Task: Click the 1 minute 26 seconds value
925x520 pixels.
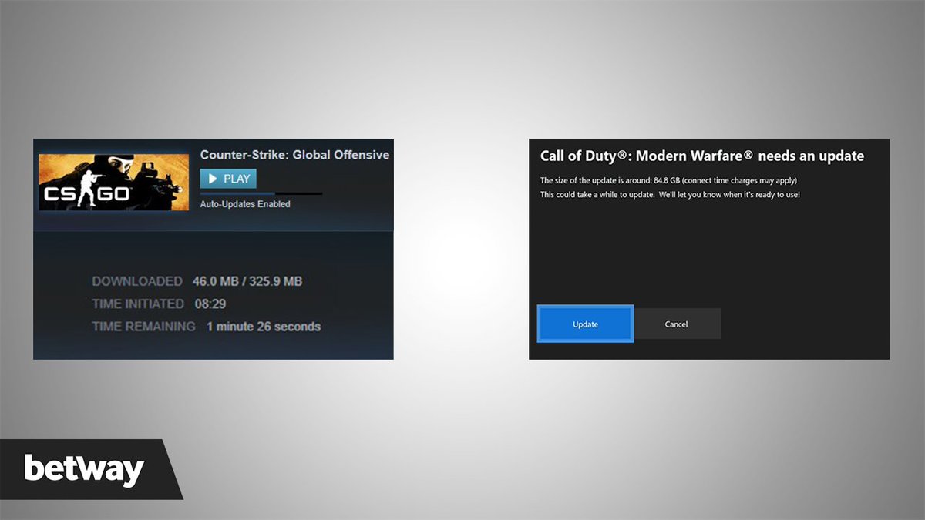Action: (264, 327)
